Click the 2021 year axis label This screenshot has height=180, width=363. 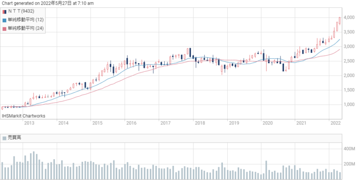301,123
